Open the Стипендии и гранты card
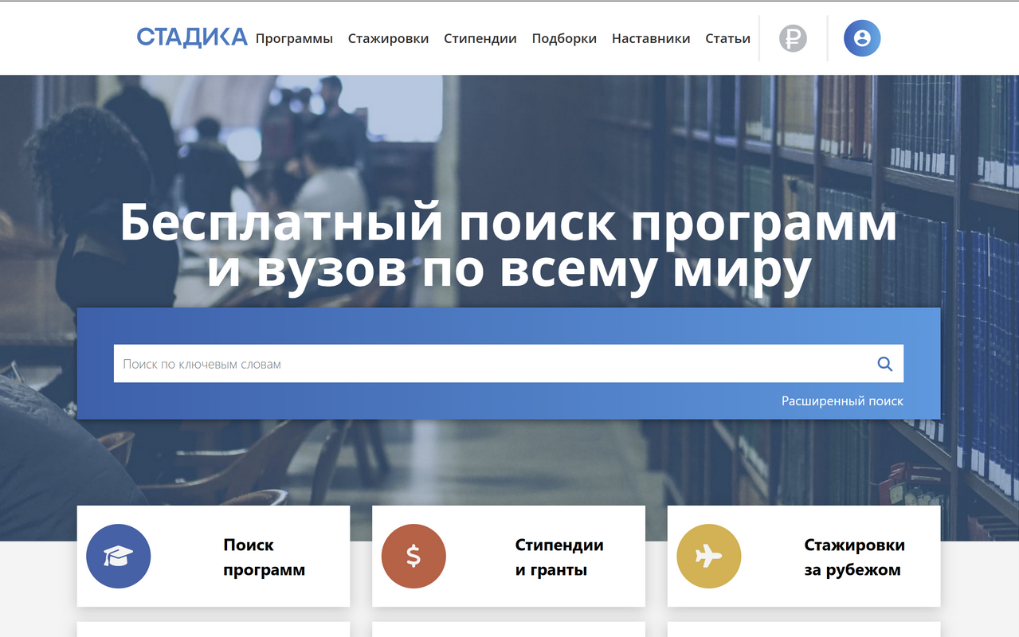Screen dimensions: 1019x637 pyautogui.click(x=508, y=556)
